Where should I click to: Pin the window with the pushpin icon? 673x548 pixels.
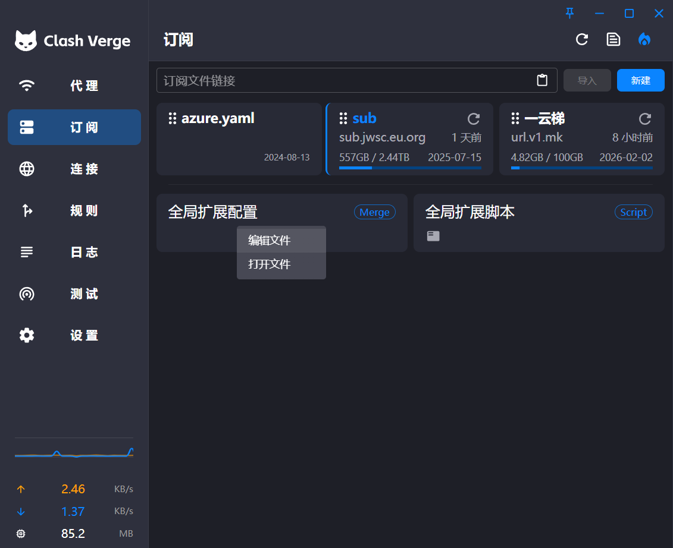pyautogui.click(x=569, y=13)
